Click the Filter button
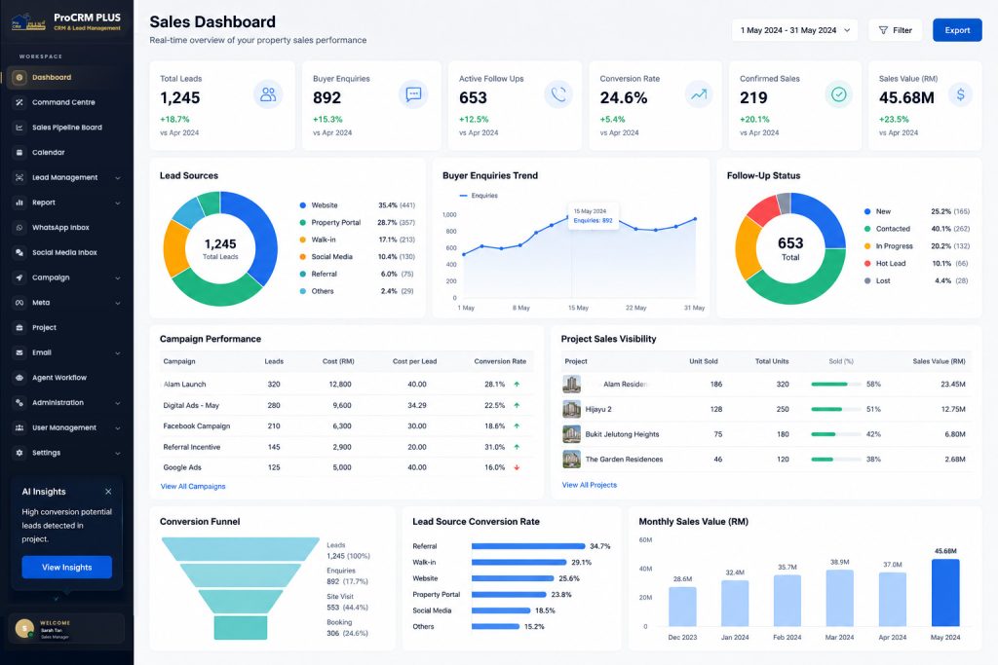998x665 pixels. click(x=895, y=30)
